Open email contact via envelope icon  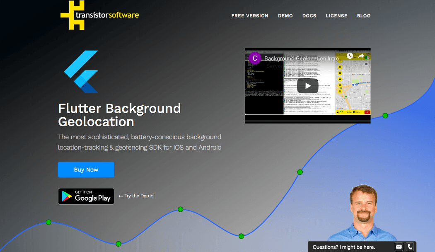point(399,247)
